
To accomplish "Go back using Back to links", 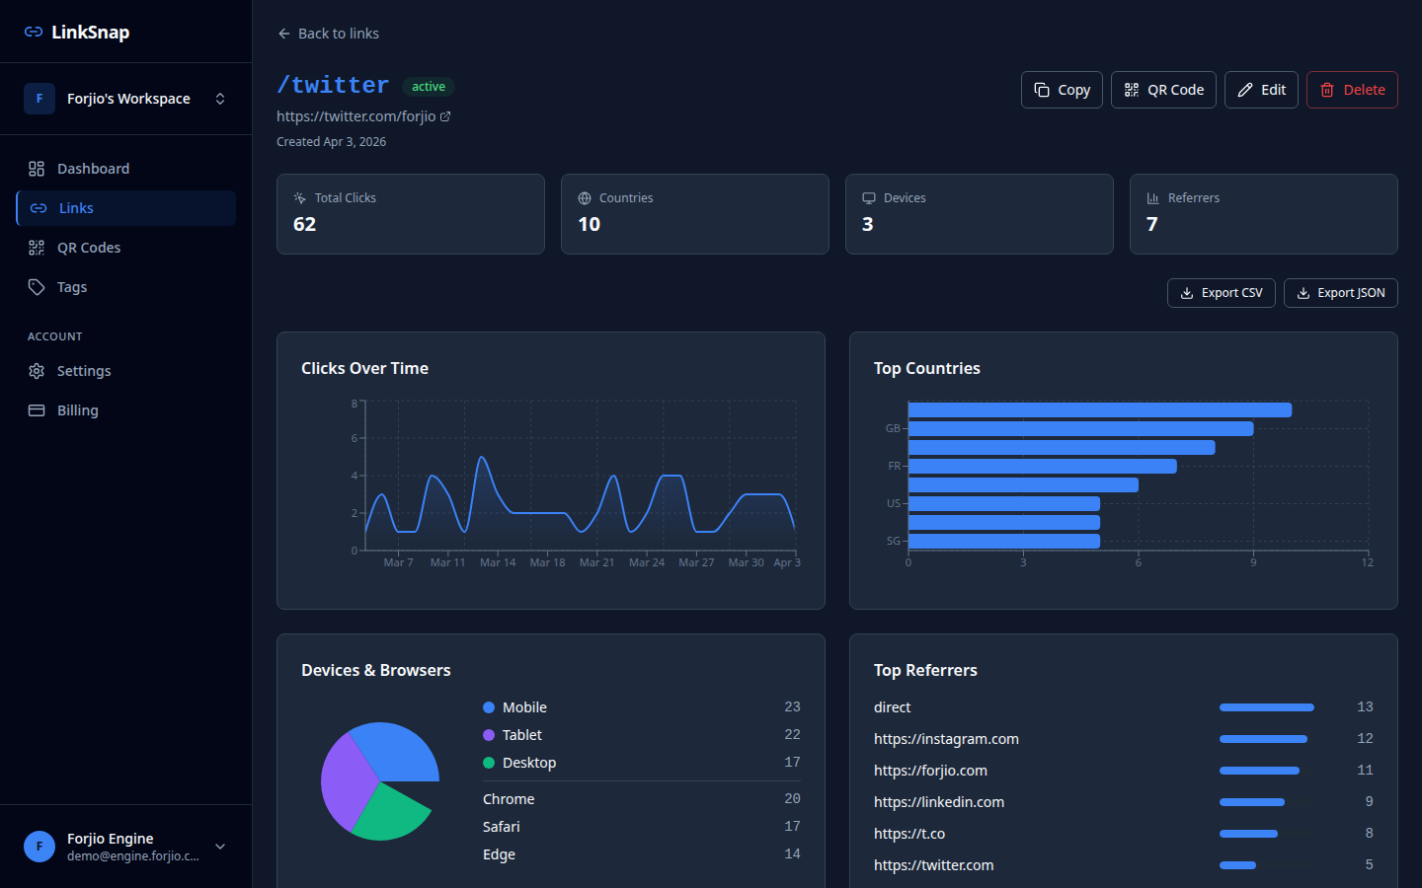I will point(328,33).
